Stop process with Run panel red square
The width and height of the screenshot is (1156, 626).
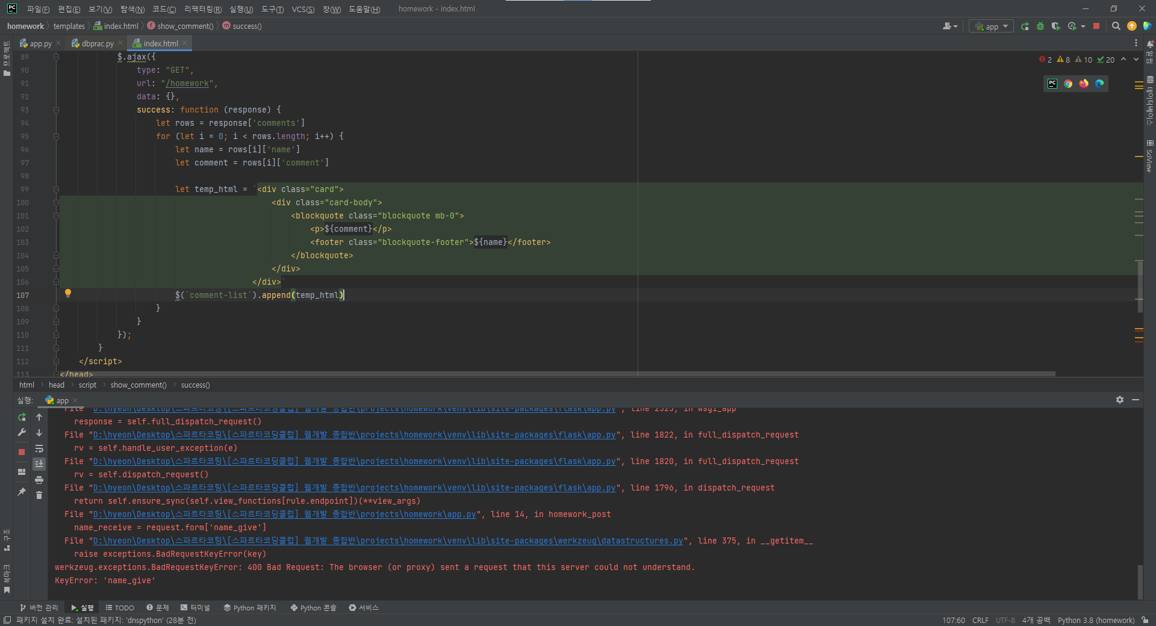pos(22,451)
